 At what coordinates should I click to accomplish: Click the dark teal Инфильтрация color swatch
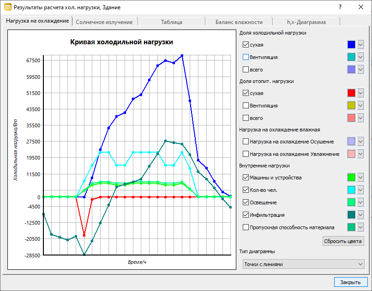point(351,215)
